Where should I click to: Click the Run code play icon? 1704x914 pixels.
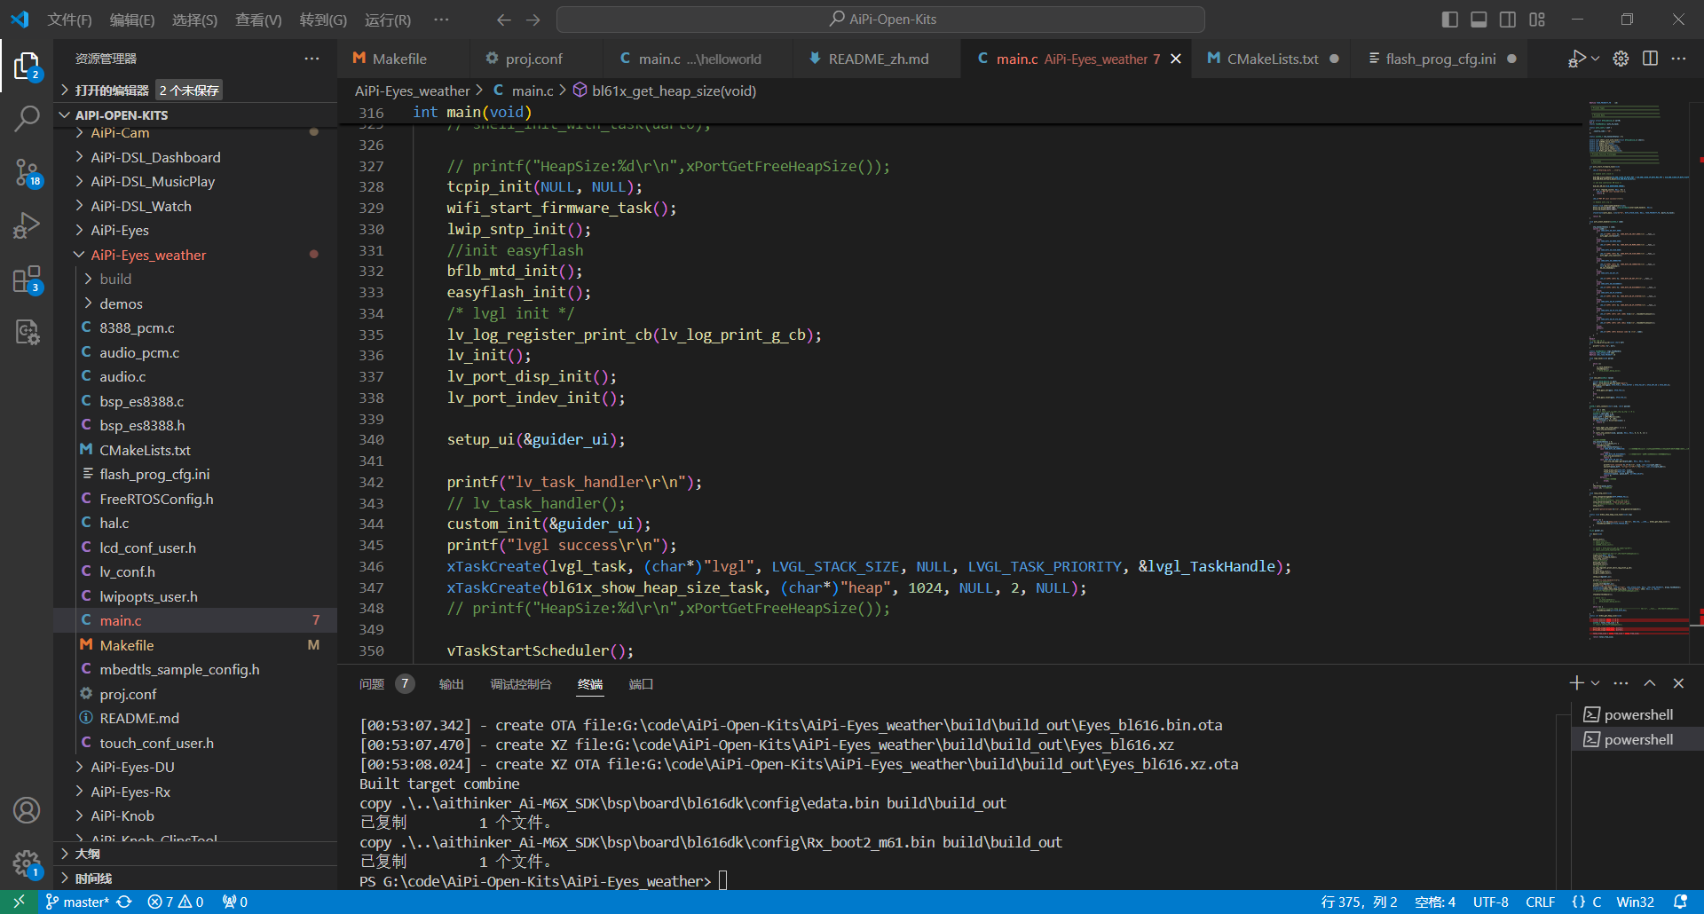pyautogui.click(x=1576, y=59)
